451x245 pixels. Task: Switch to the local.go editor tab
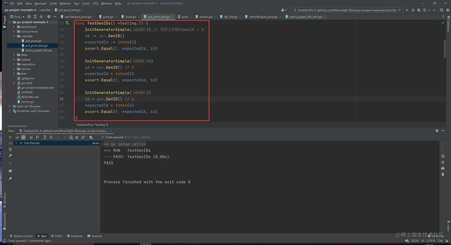point(131,17)
